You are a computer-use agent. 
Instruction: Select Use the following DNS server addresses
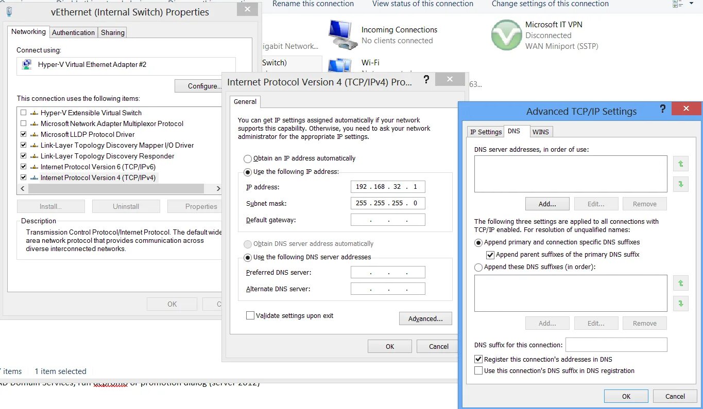248,257
